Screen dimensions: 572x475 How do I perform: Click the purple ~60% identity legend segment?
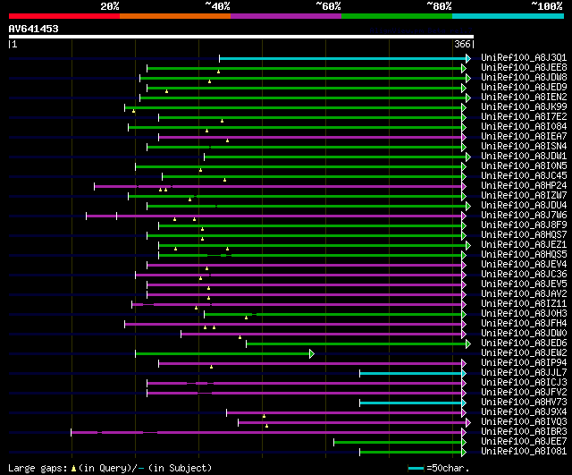click(286, 16)
